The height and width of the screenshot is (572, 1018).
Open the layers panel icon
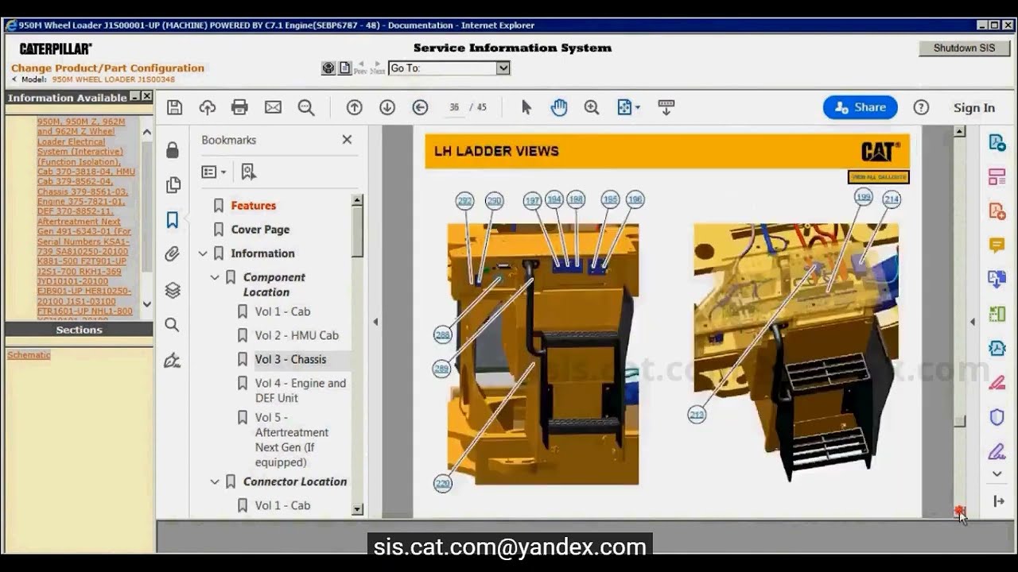click(173, 290)
